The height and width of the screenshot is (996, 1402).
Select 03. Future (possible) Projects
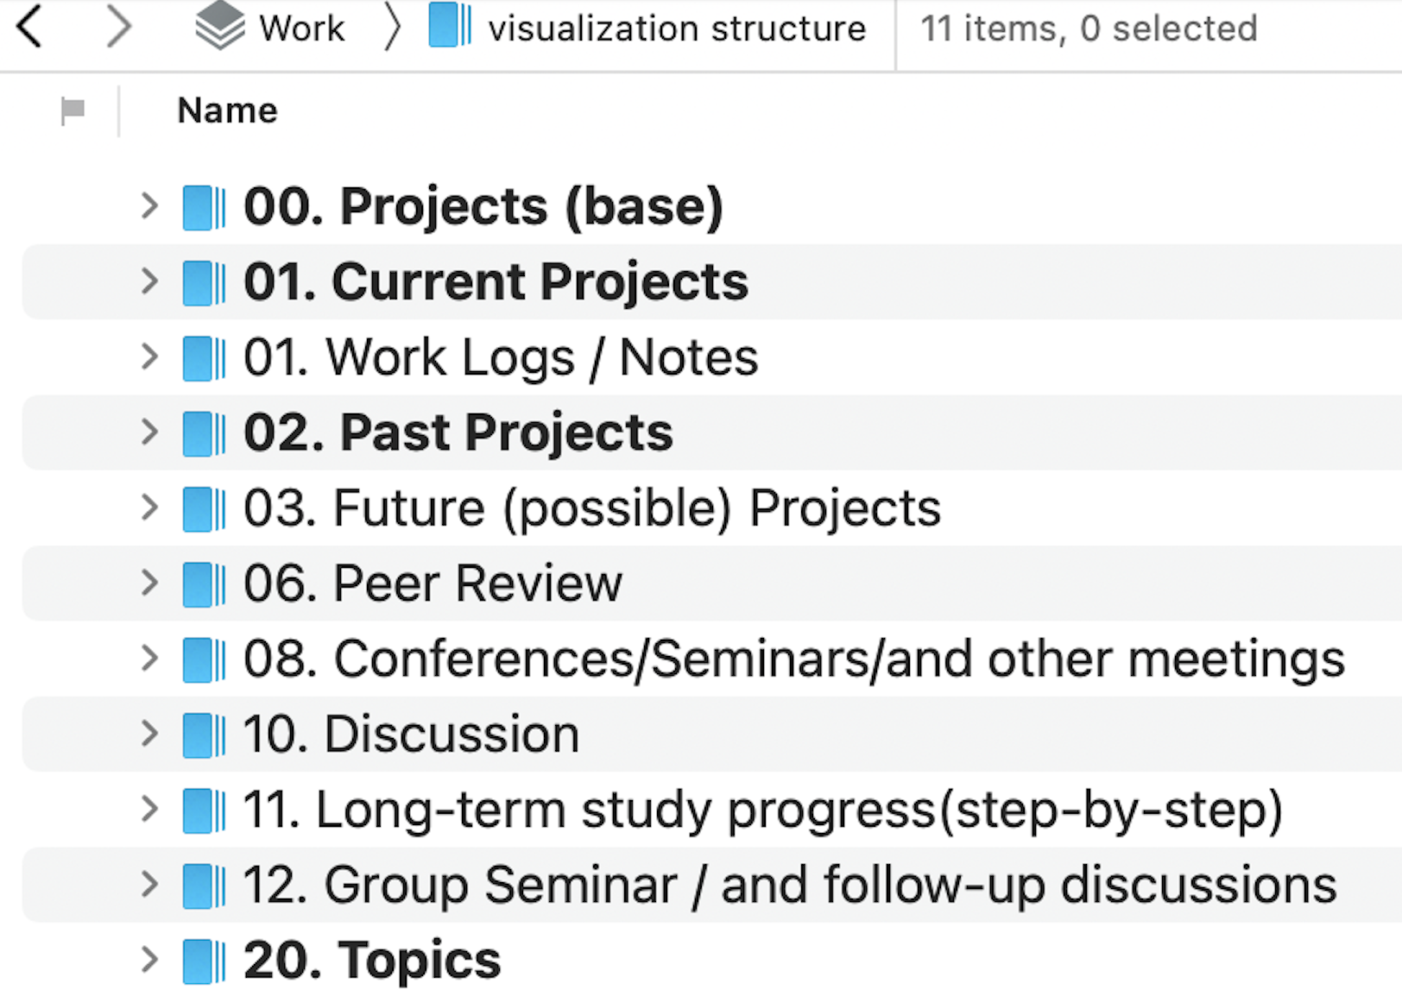pyautogui.click(x=591, y=507)
